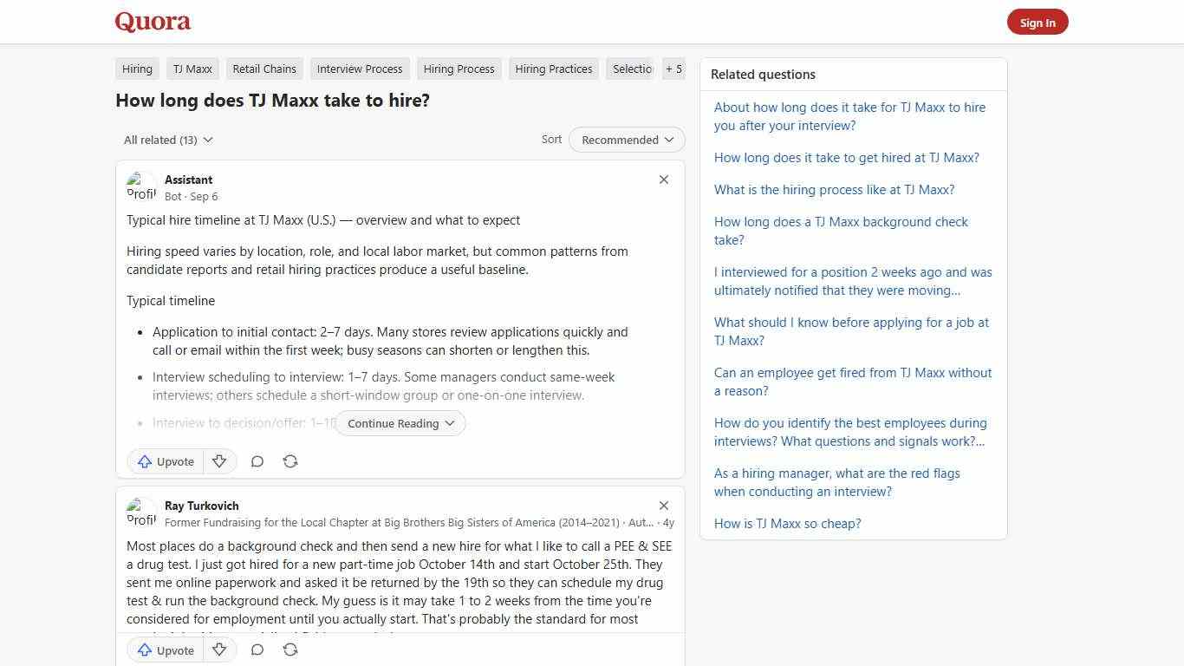Show hidden topics with the +5 chip

point(673,69)
